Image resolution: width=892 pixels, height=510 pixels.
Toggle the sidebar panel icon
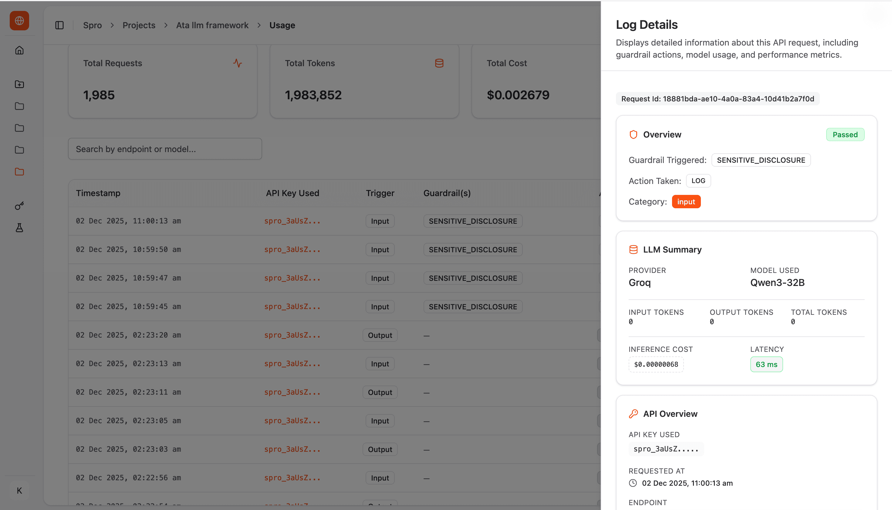pos(59,25)
